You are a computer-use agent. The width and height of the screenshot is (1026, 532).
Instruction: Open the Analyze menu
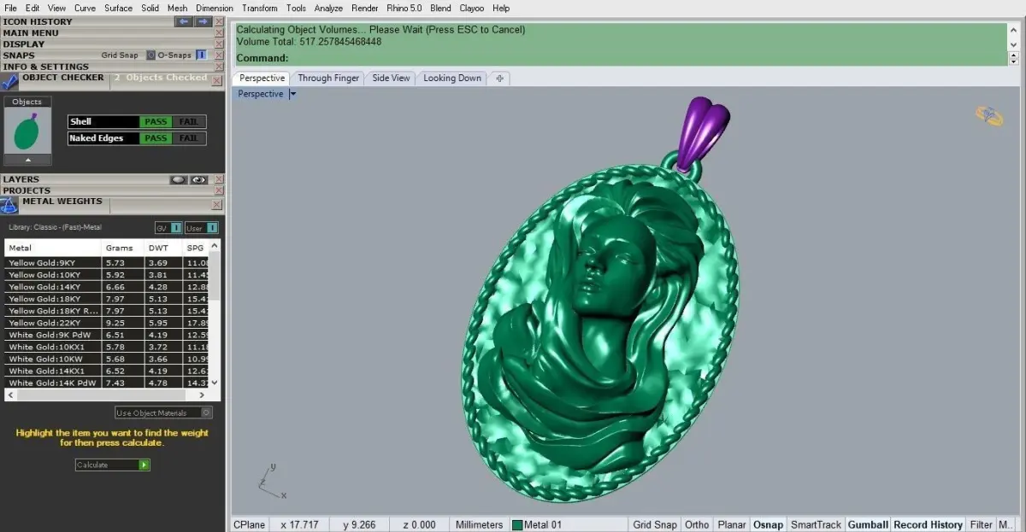(x=328, y=8)
